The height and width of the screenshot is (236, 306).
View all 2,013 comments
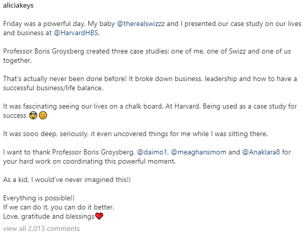tap(41, 228)
